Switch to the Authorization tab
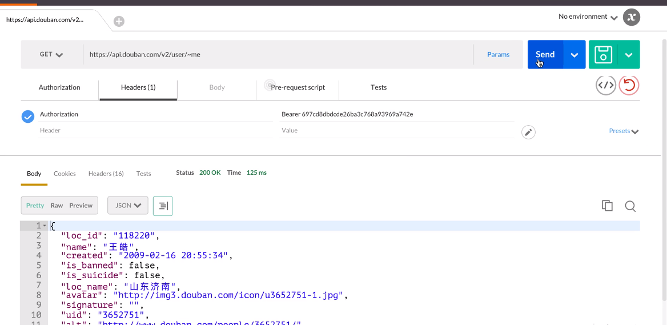The width and height of the screenshot is (667, 325). coord(59,87)
